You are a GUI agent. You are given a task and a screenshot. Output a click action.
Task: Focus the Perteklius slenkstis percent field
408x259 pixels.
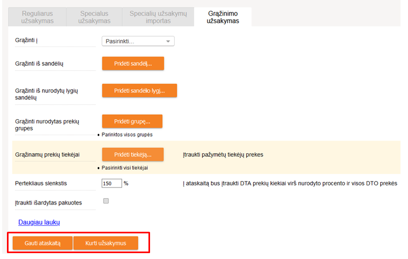pyautogui.click(x=112, y=183)
